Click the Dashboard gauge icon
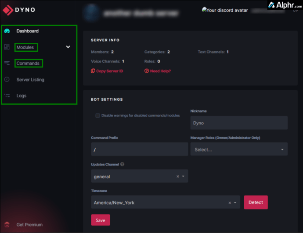The height and width of the screenshot is (233, 303). coord(7,31)
